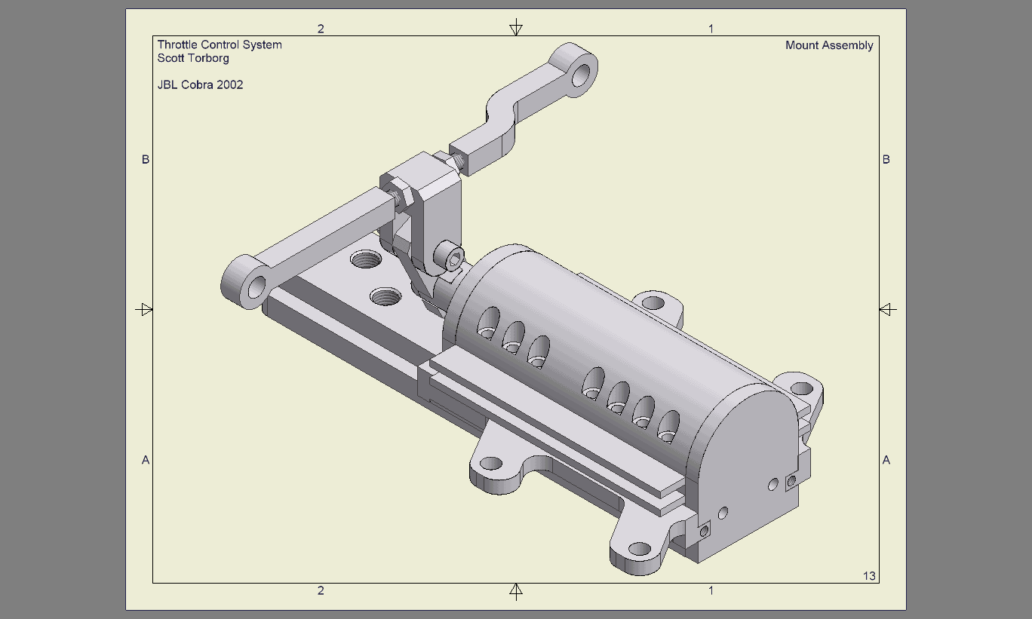Click the left border zone label 'A'
The width and height of the screenshot is (1032, 619).
(x=146, y=460)
